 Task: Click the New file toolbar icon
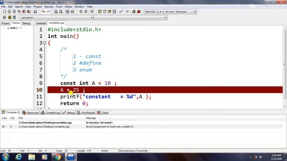point(4,12)
